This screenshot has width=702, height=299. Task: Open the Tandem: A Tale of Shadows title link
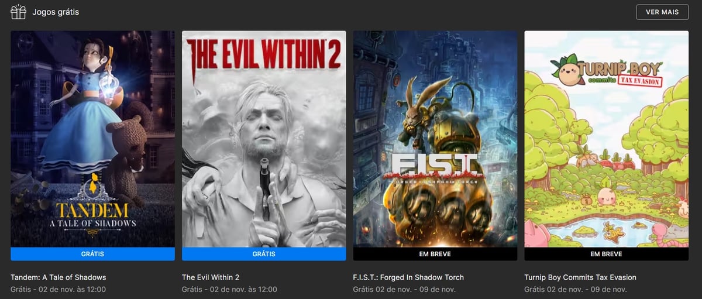[x=58, y=277]
